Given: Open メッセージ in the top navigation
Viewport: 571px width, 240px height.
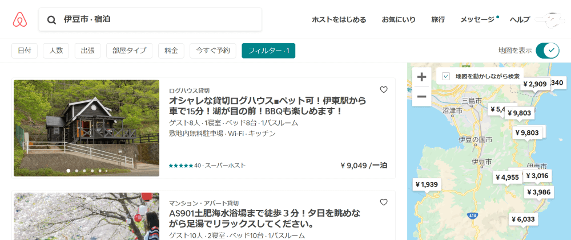Looking at the screenshot, I should (x=477, y=19).
